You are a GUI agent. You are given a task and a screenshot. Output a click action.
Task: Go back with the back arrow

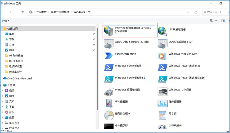click(2, 12)
